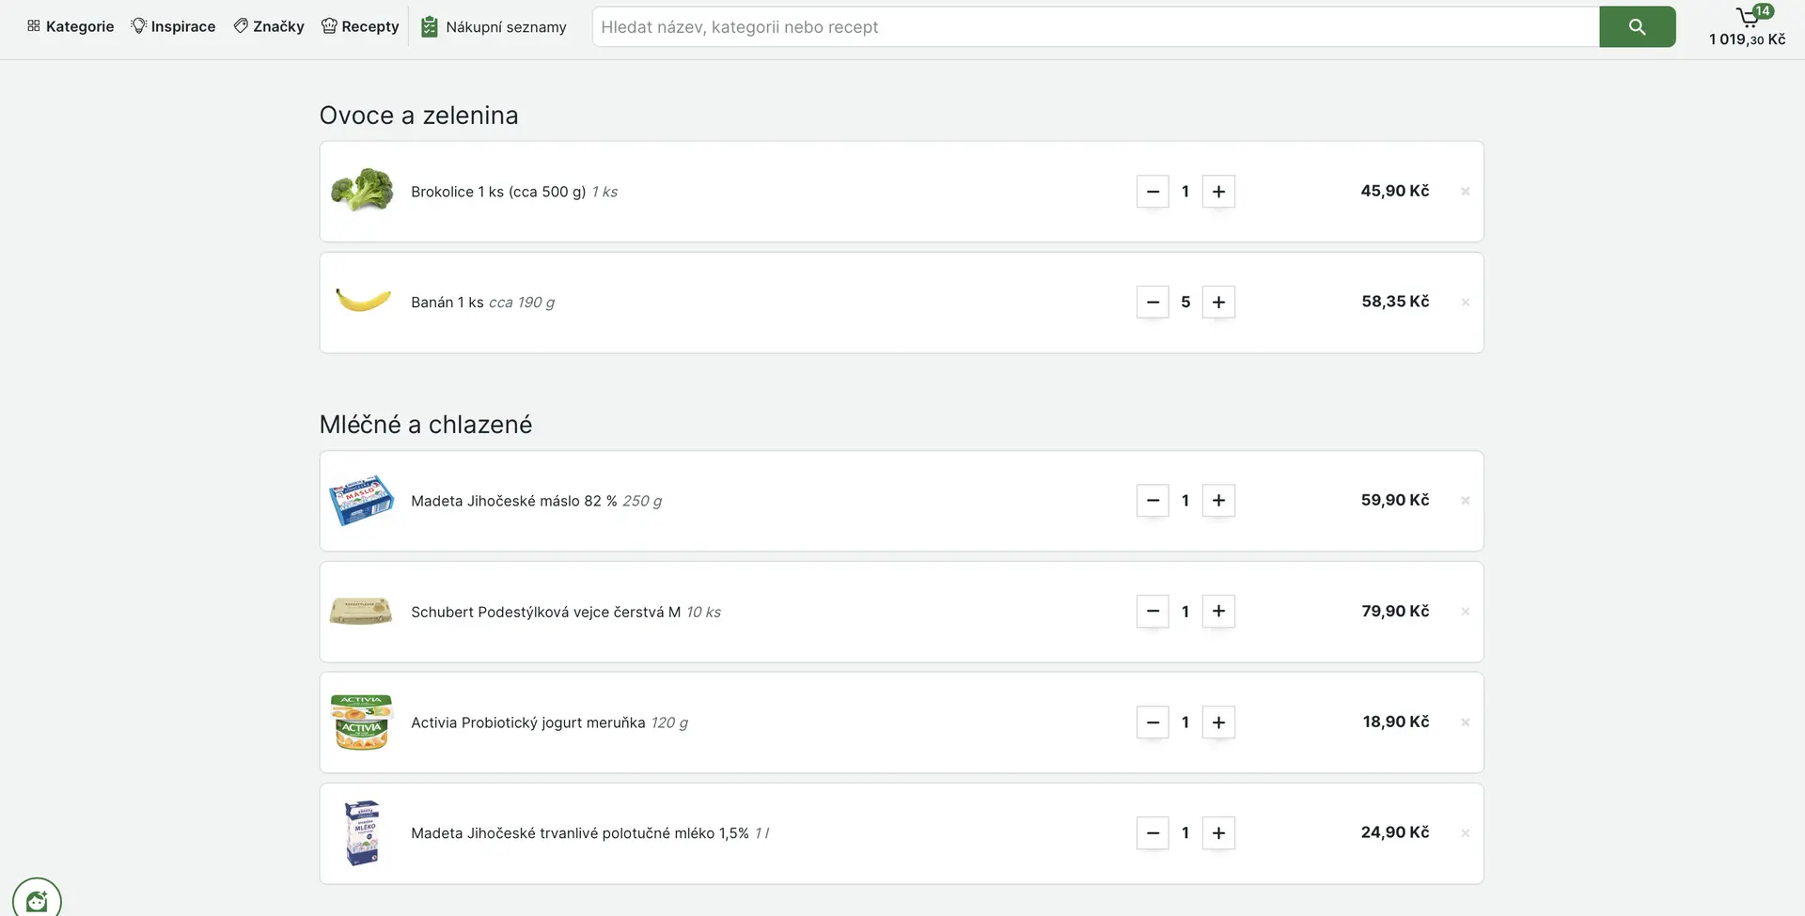The height and width of the screenshot is (916, 1805).
Task: Decrease Madeta máslo quantity
Action: 1153,501
